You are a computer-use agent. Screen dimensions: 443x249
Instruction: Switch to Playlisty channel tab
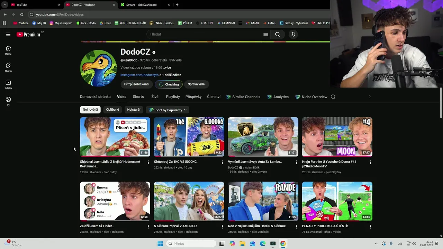(x=173, y=97)
